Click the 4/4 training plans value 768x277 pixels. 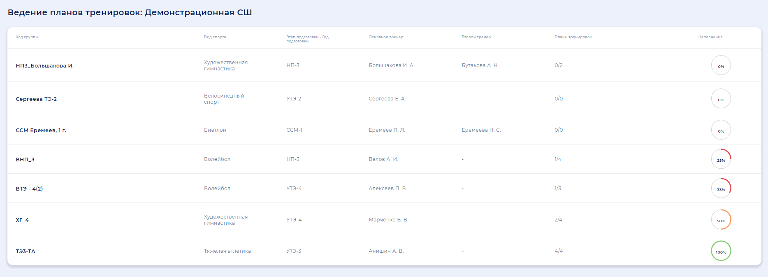559,251
